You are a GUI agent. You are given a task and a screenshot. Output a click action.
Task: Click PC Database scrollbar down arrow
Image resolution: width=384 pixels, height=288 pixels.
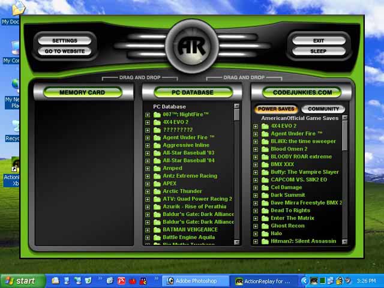point(236,242)
